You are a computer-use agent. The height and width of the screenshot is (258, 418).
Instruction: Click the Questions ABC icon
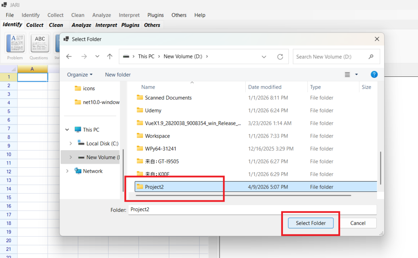point(40,43)
